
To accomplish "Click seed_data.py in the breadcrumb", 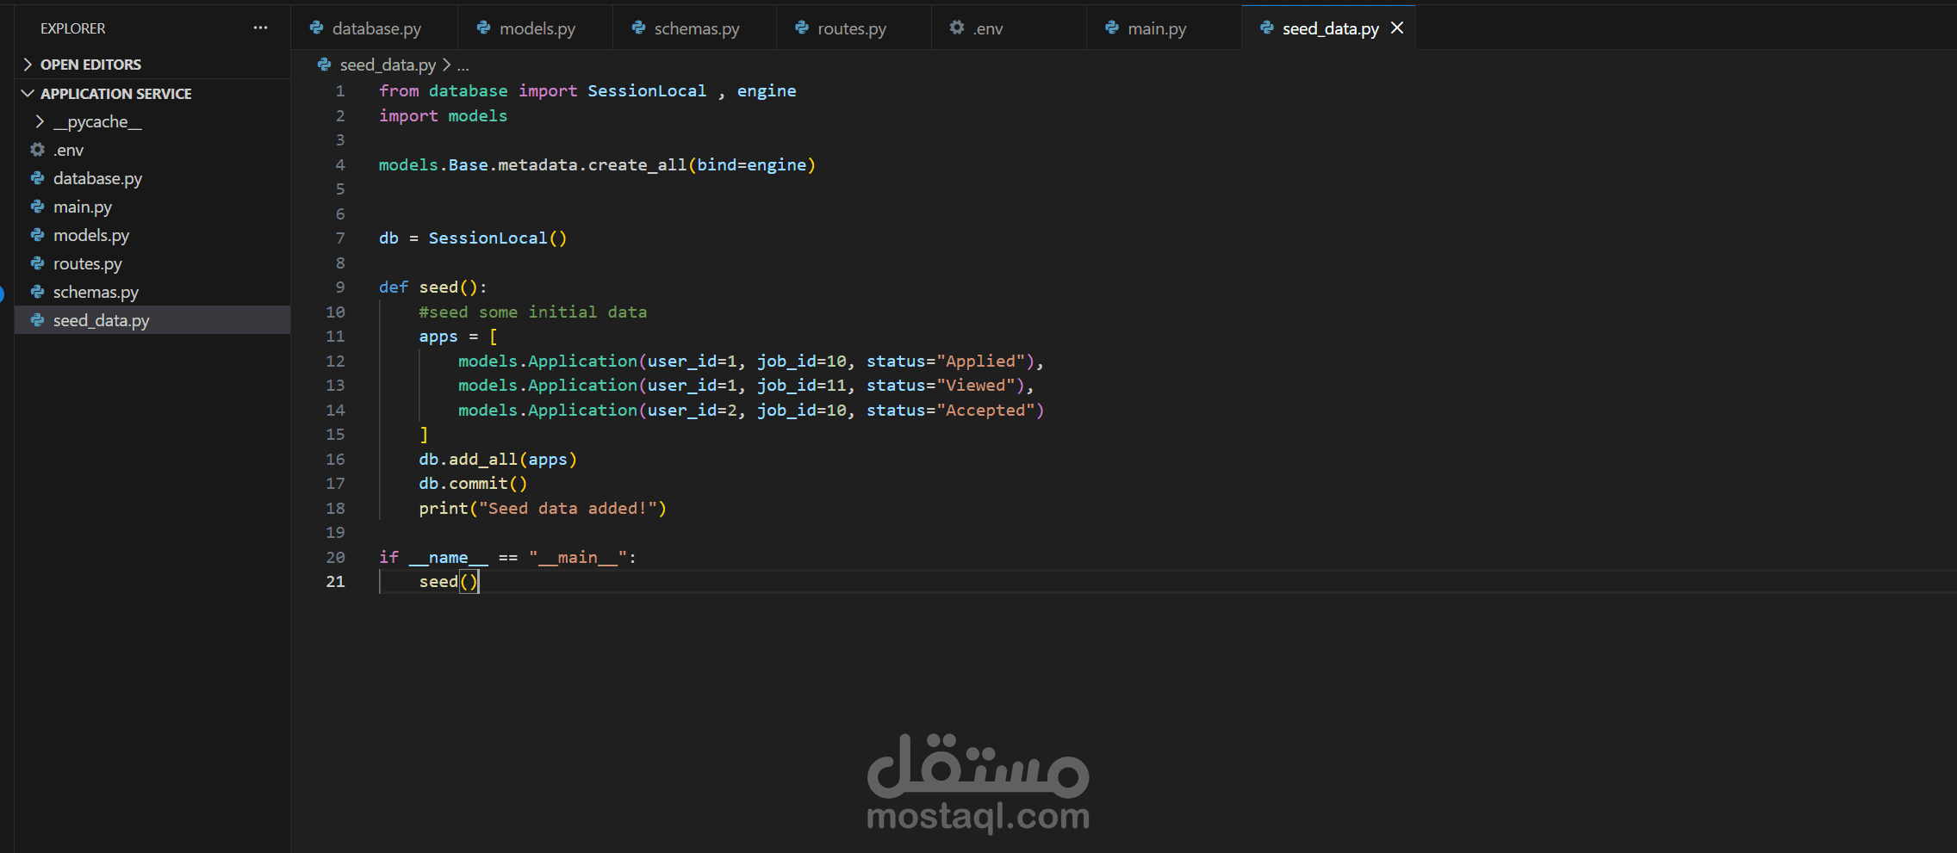I will tap(388, 65).
